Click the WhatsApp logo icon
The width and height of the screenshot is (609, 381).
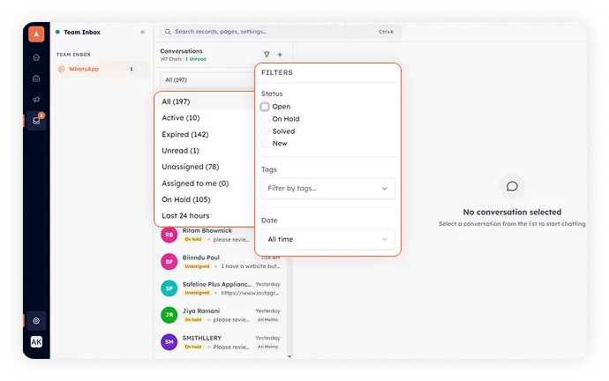pyautogui.click(x=62, y=69)
